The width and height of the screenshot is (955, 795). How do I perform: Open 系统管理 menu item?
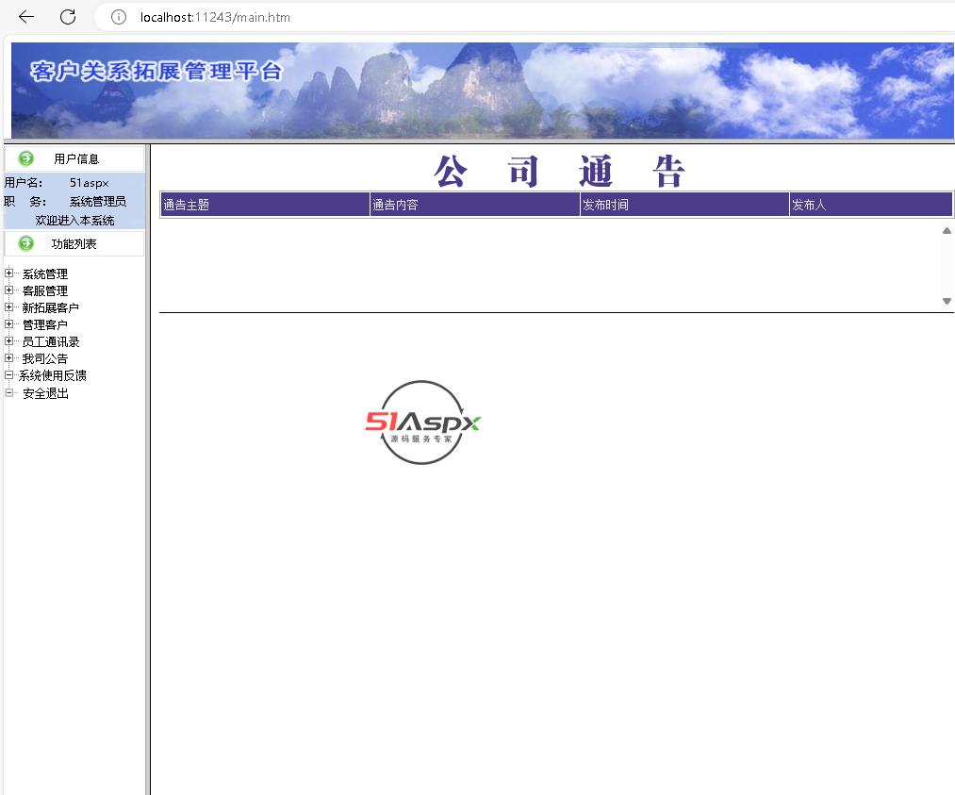[45, 274]
